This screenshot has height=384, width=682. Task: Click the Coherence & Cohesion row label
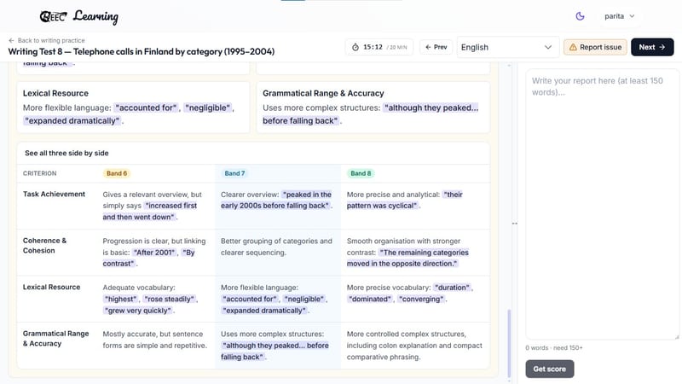[45, 246]
